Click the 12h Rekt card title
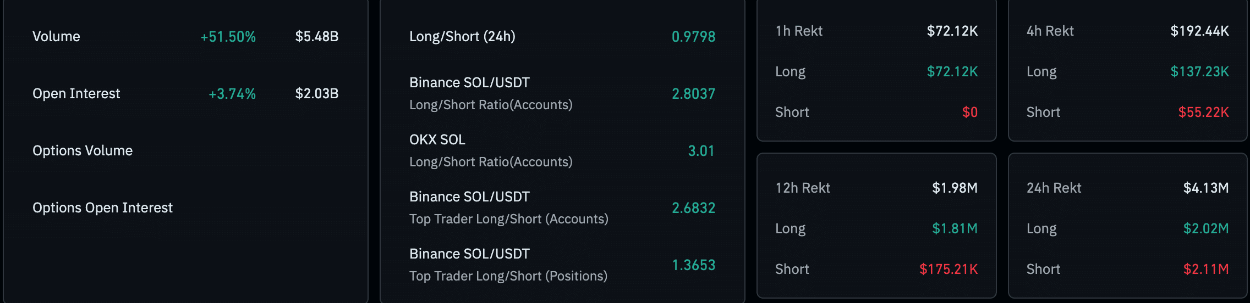1250x303 pixels. tap(803, 188)
